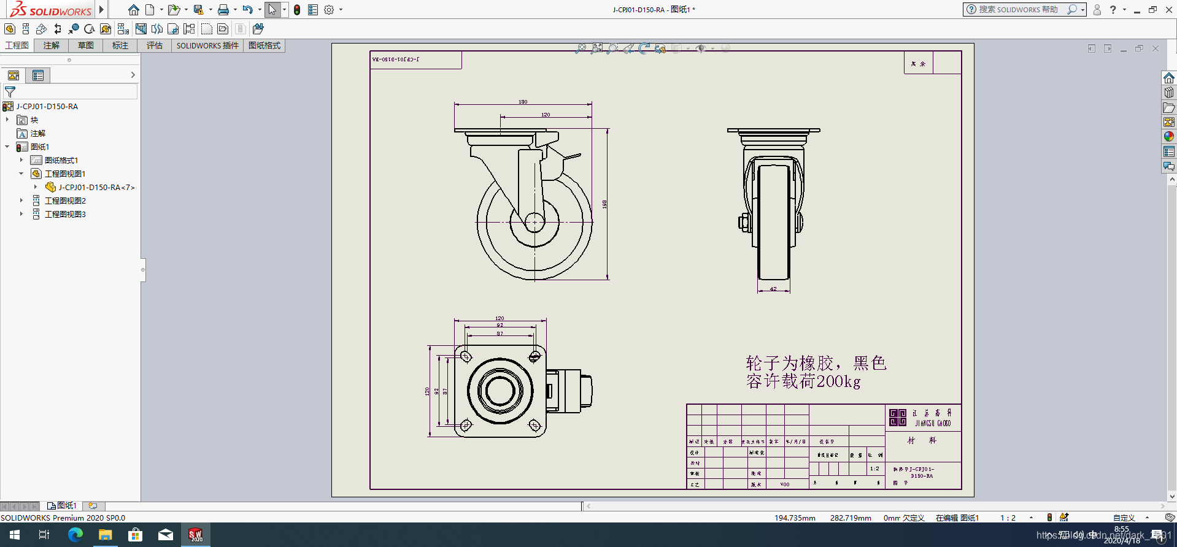1177x547 pixels.
Task: Activate the Select arrow tool
Action: pyautogui.click(x=272, y=10)
